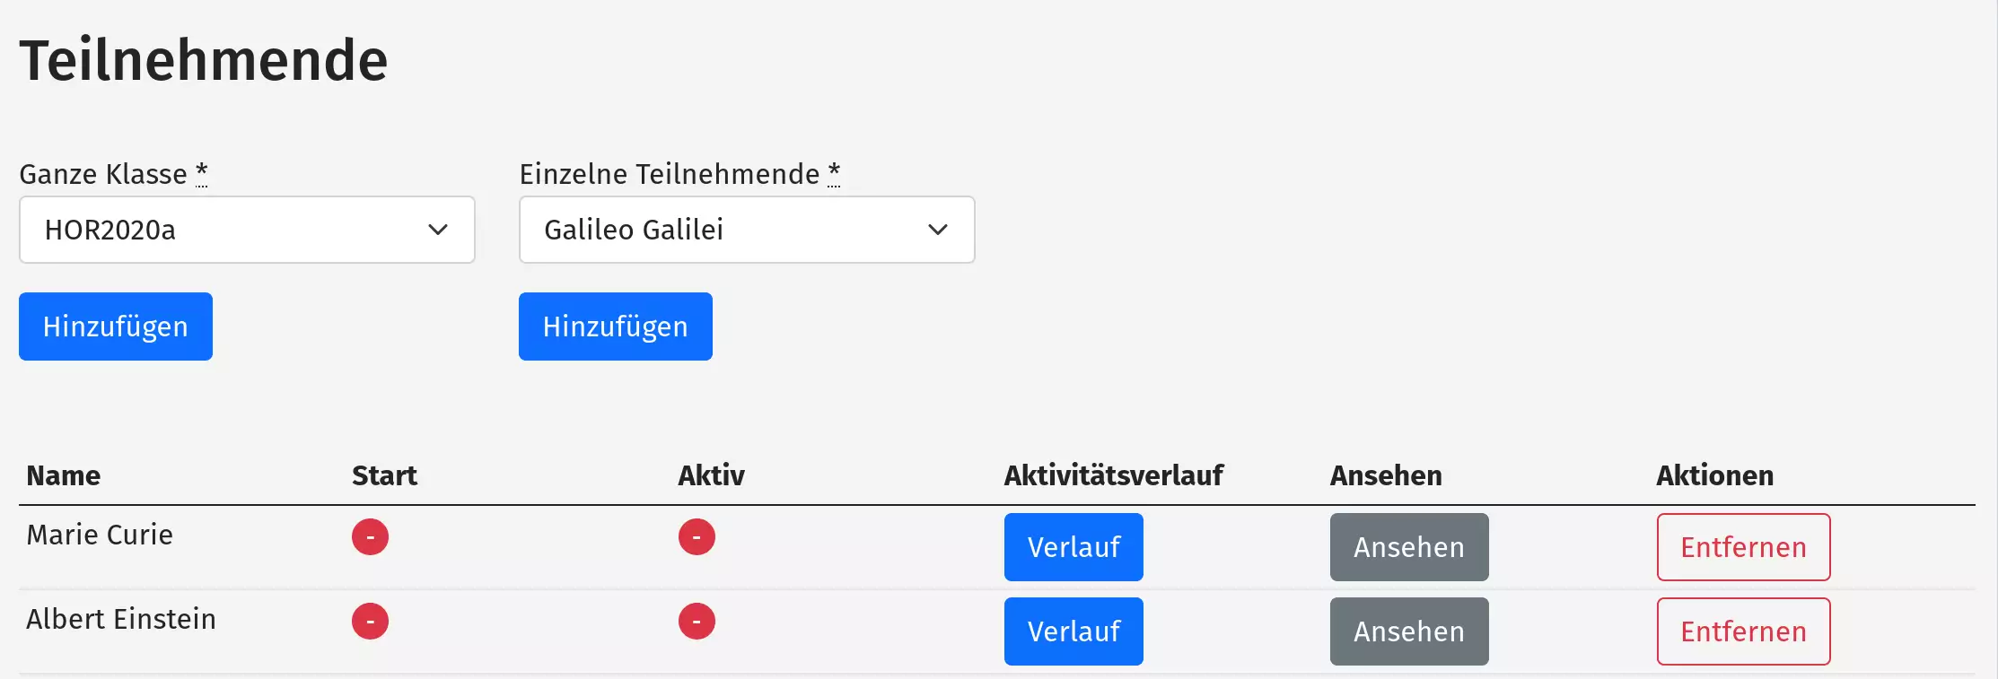This screenshot has height=679, width=1998.
Task: Click the Aktivitätsverlauf column header
Action: [1113, 475]
